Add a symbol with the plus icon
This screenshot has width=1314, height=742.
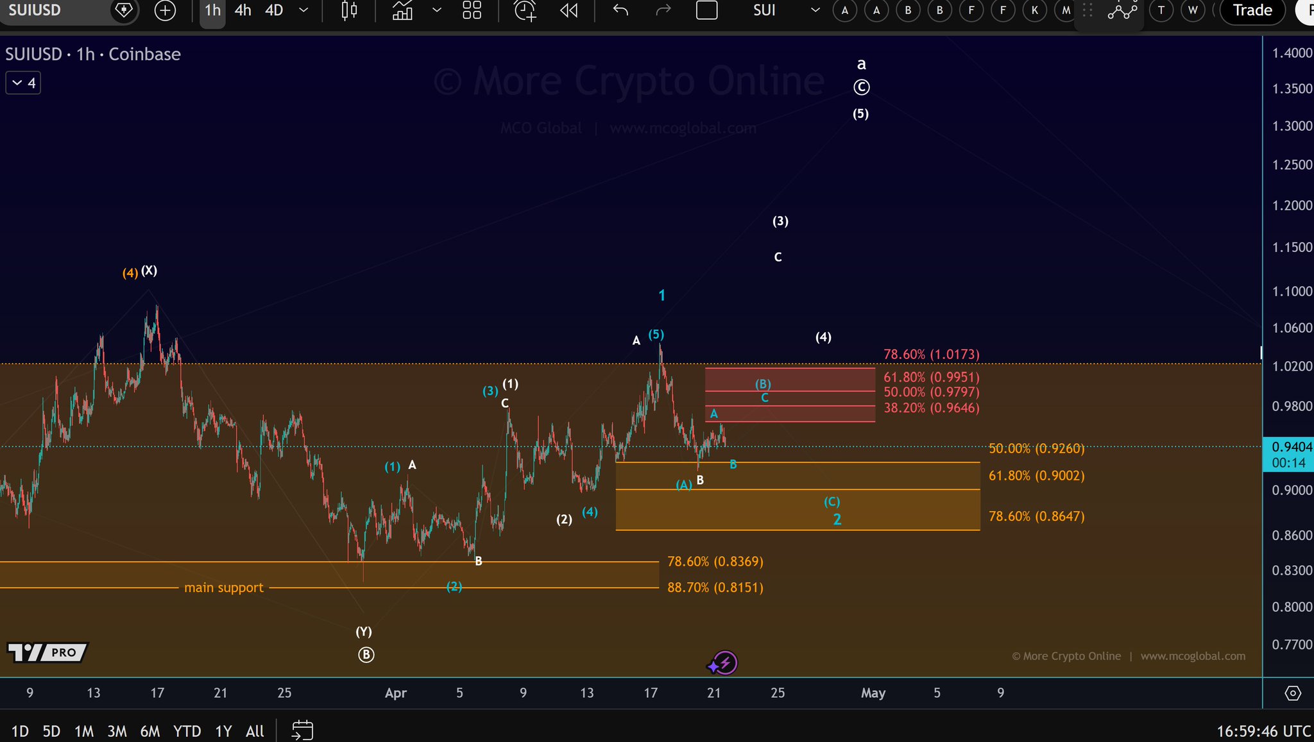(x=165, y=10)
